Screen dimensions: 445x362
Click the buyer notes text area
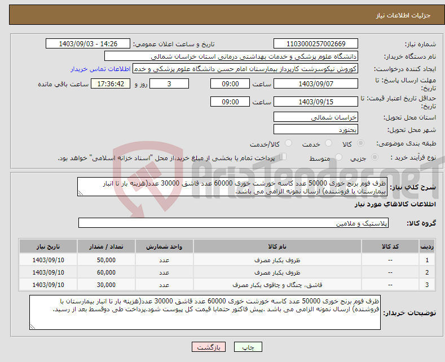tap(205, 312)
